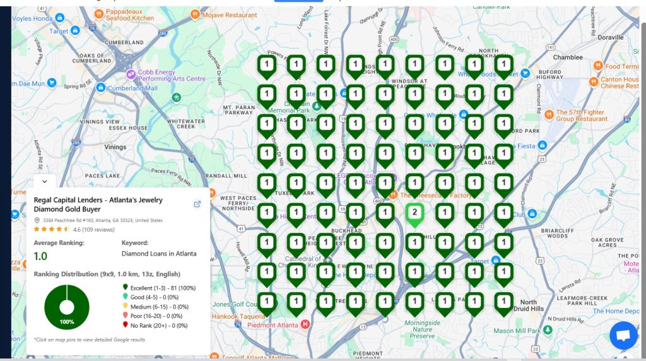Click the 100% donut ranking chart
This screenshot has height=361, width=646.
tap(67, 307)
